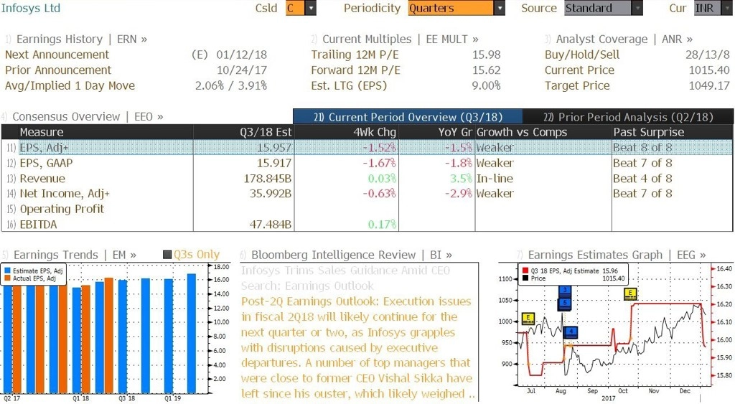Image resolution: width=735 pixels, height=404 pixels.
Task: Click the Buy/Hold/Sell value 28/13/8
Action: [x=707, y=55]
